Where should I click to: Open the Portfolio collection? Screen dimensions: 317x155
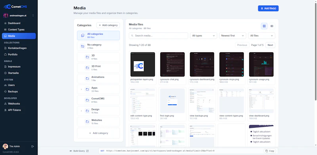click(19, 55)
